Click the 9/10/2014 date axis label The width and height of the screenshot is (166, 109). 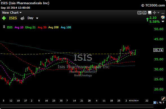[134, 101]
